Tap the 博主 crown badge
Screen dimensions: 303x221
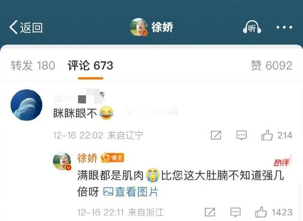113,158
